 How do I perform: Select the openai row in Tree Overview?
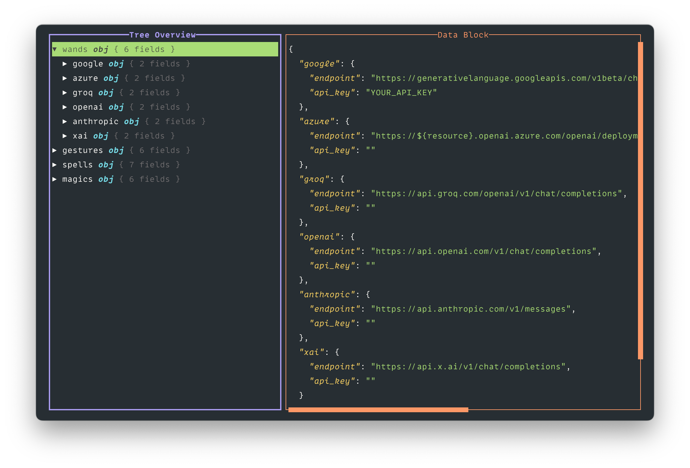pyautogui.click(x=165, y=107)
